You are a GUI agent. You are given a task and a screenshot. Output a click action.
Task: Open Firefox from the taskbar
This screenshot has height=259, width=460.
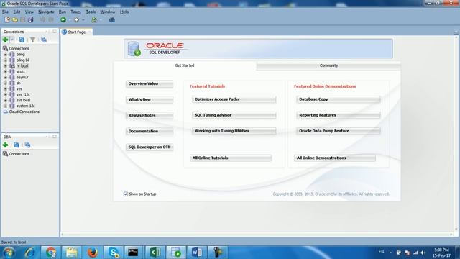(93, 253)
